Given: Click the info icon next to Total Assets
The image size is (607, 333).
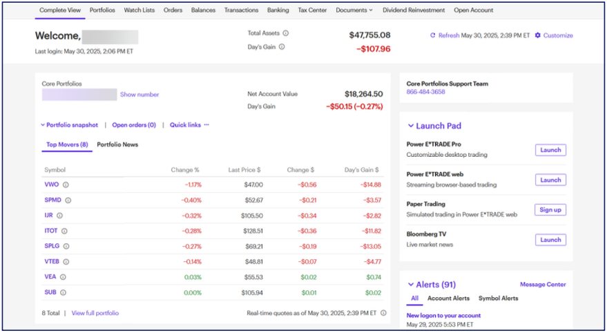Looking at the screenshot, I should [x=286, y=33].
